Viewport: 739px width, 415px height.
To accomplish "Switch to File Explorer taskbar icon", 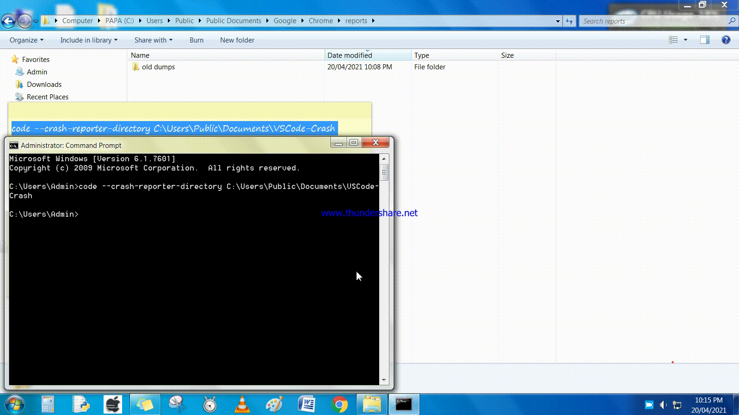I will pyautogui.click(x=371, y=404).
